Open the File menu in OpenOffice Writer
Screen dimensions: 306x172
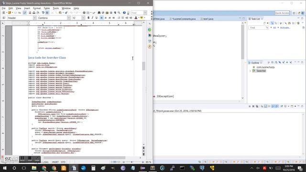point(3,9)
